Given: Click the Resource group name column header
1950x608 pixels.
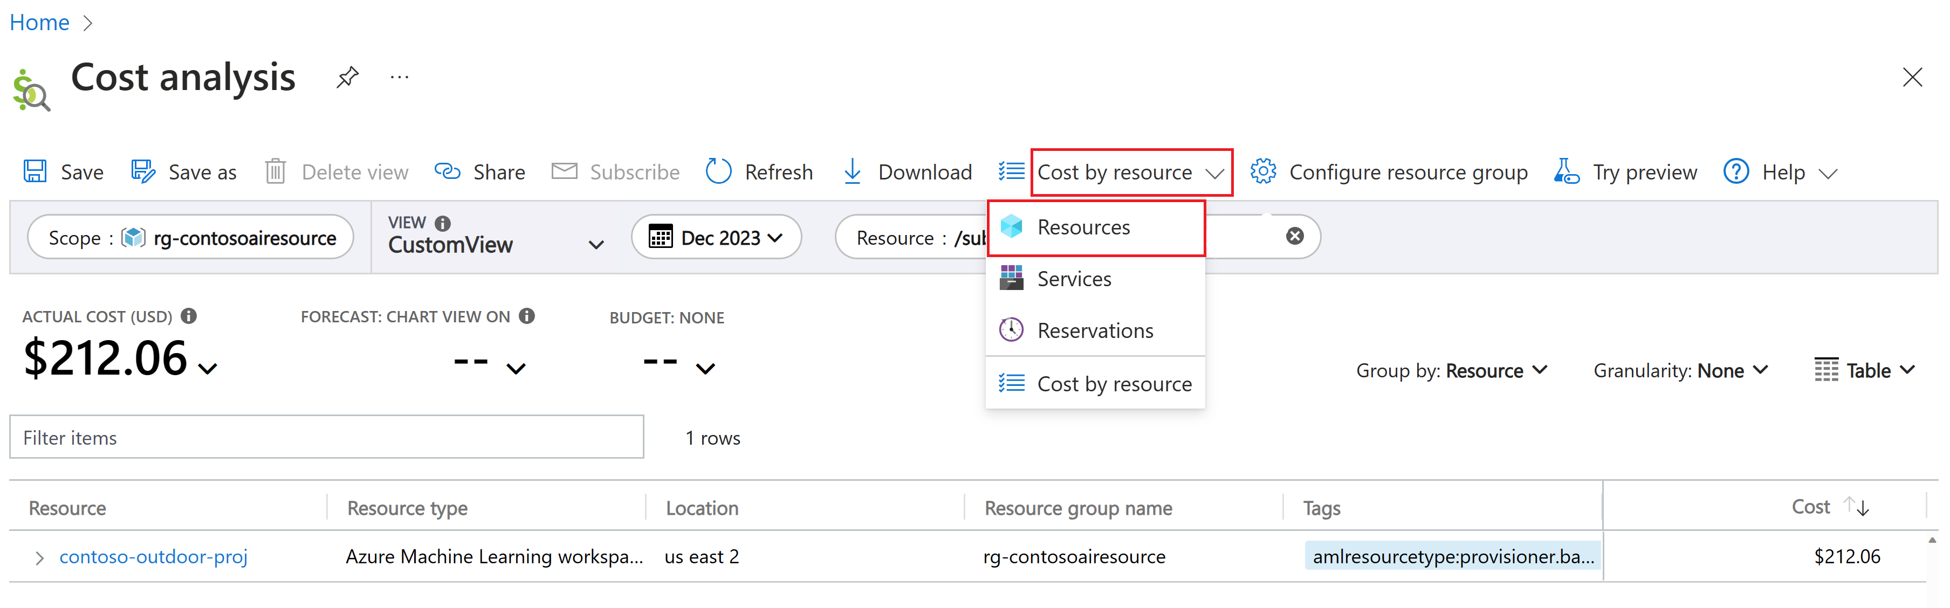Looking at the screenshot, I should (1078, 507).
